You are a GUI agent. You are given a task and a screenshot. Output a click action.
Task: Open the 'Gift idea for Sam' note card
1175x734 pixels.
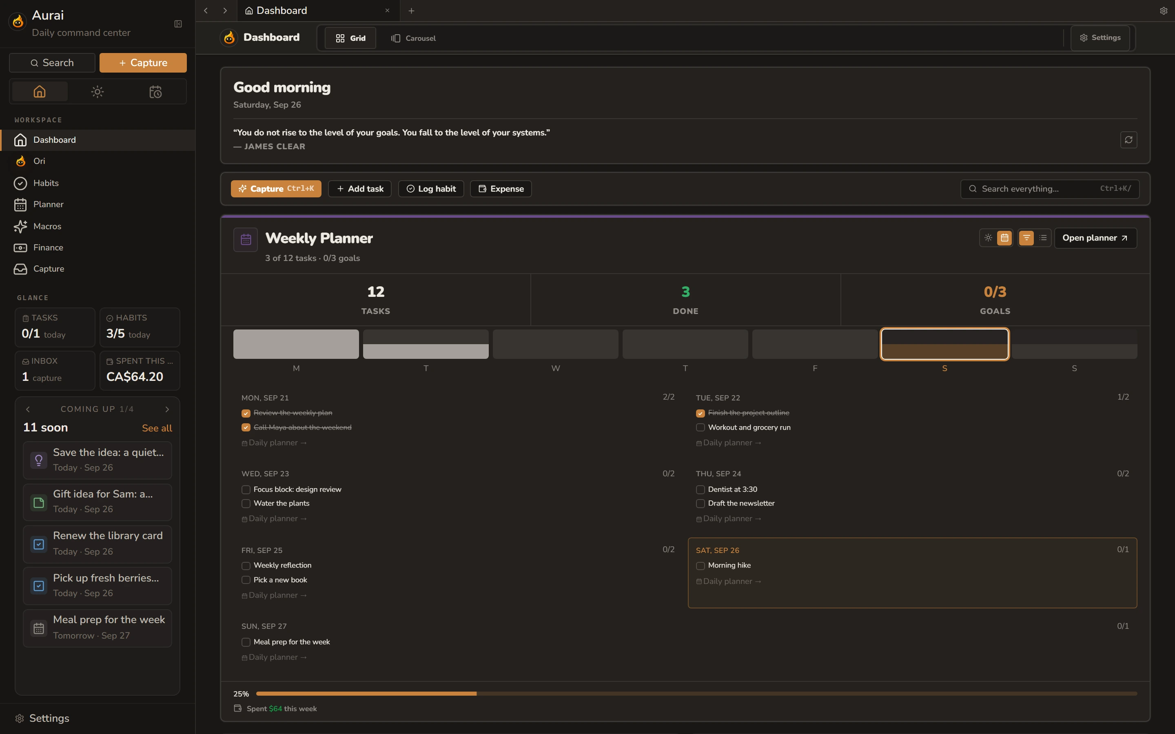click(98, 502)
